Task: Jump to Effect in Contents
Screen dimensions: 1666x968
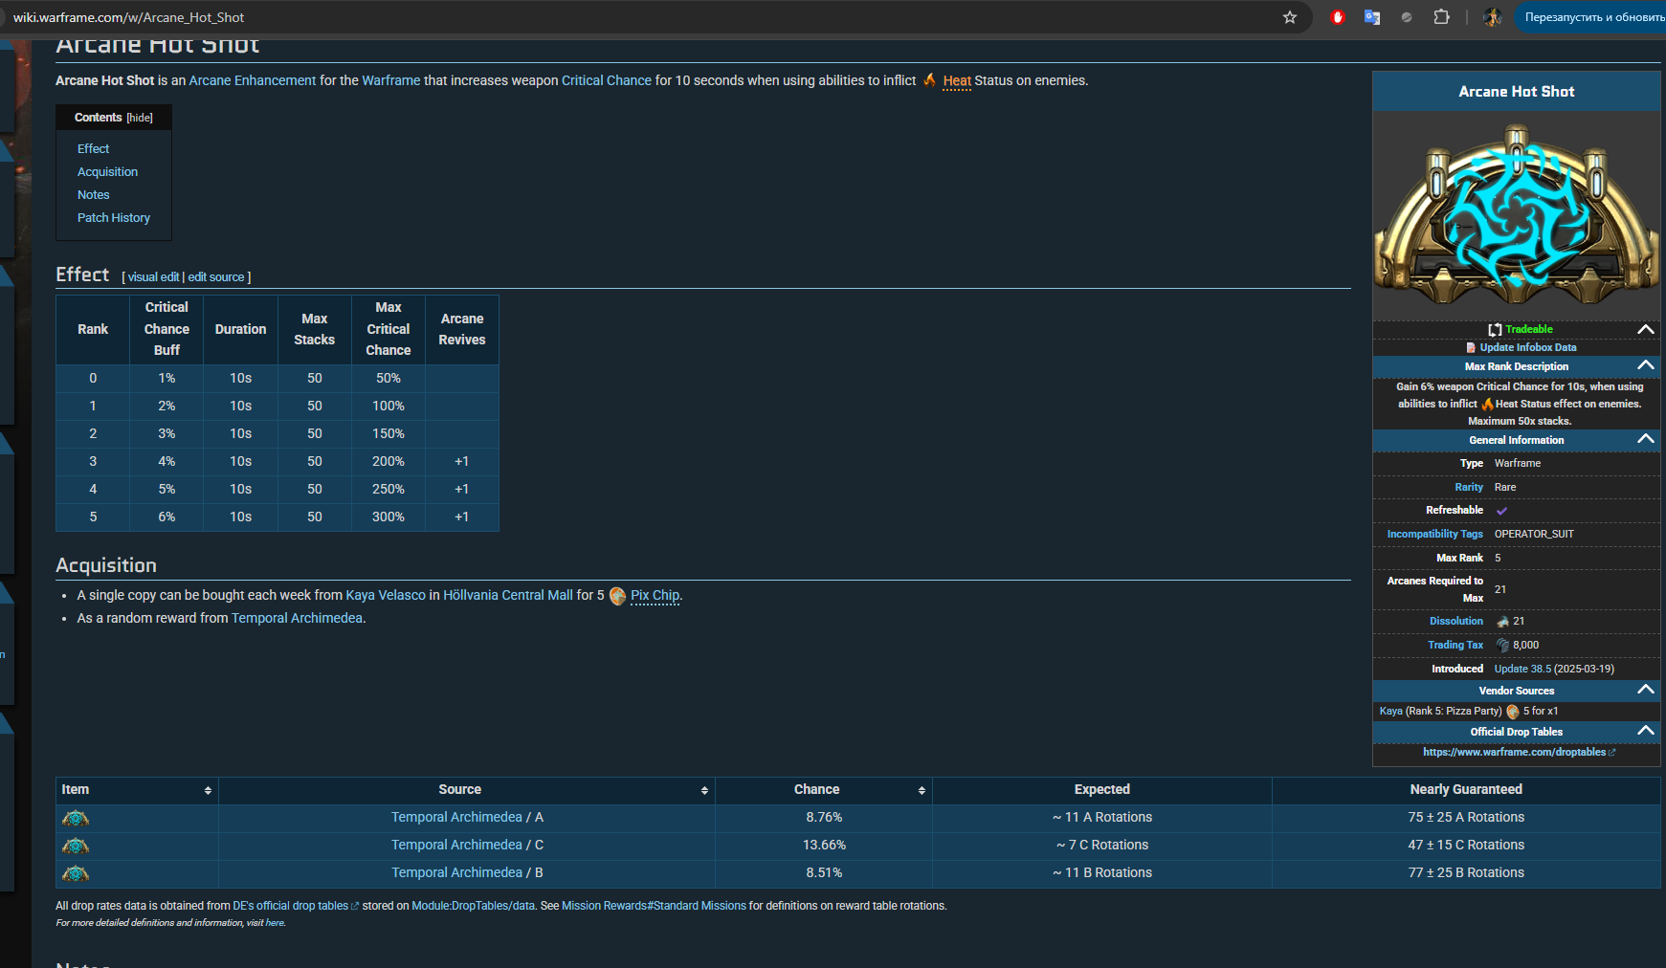Action: point(94,149)
